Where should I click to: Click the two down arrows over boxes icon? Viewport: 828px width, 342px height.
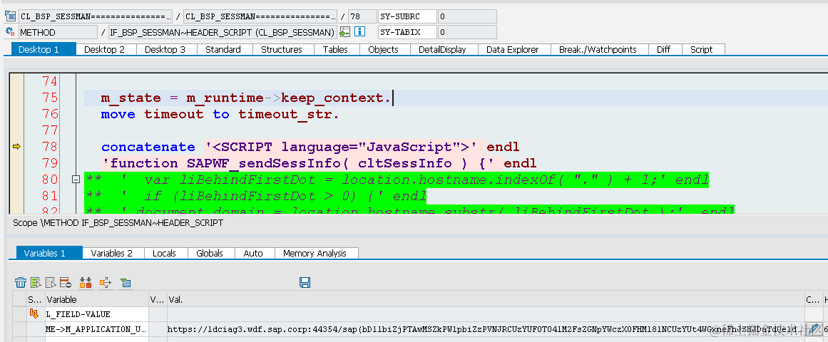click(x=86, y=282)
